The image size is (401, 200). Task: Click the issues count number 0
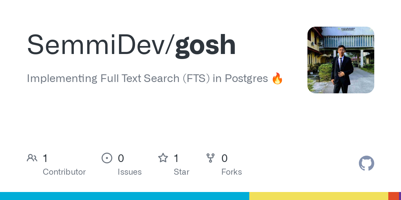pyautogui.click(x=121, y=158)
